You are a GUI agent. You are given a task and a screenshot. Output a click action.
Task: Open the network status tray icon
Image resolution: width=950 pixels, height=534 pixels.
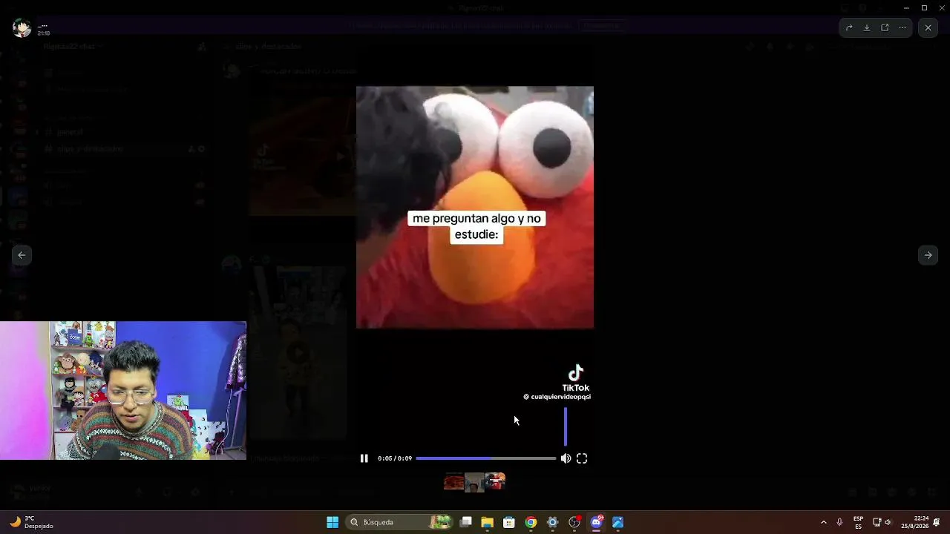coord(877,522)
